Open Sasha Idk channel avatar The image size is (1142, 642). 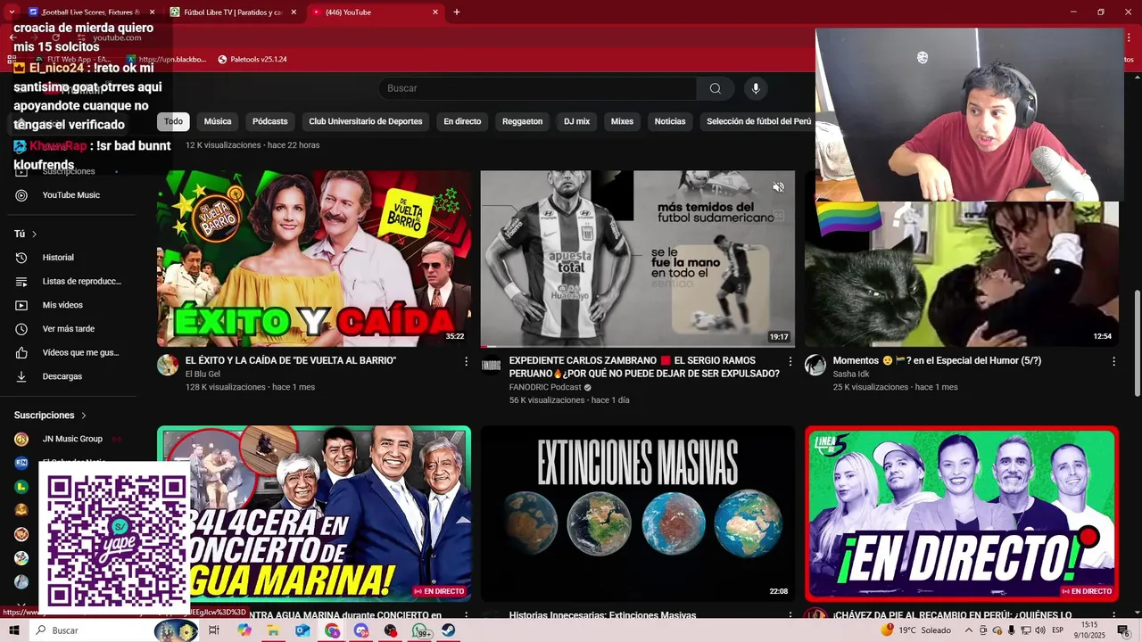tap(815, 365)
